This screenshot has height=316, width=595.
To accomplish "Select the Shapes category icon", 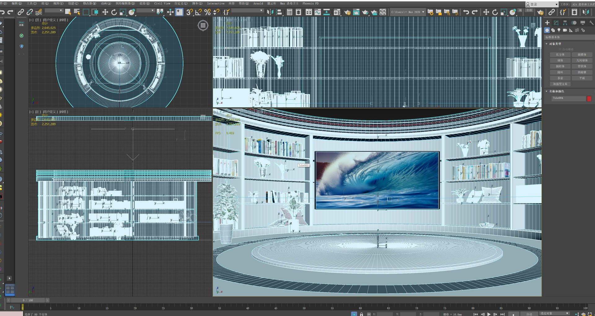I will [553, 30].
